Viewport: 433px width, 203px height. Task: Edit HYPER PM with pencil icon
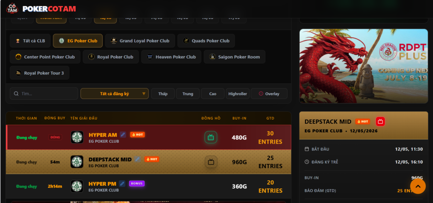point(122,184)
